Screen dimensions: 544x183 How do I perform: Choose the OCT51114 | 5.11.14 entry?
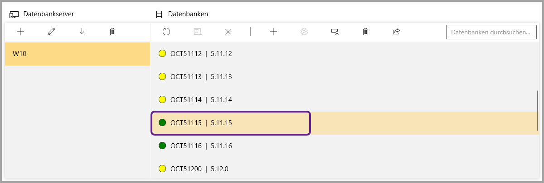pyautogui.click(x=201, y=100)
